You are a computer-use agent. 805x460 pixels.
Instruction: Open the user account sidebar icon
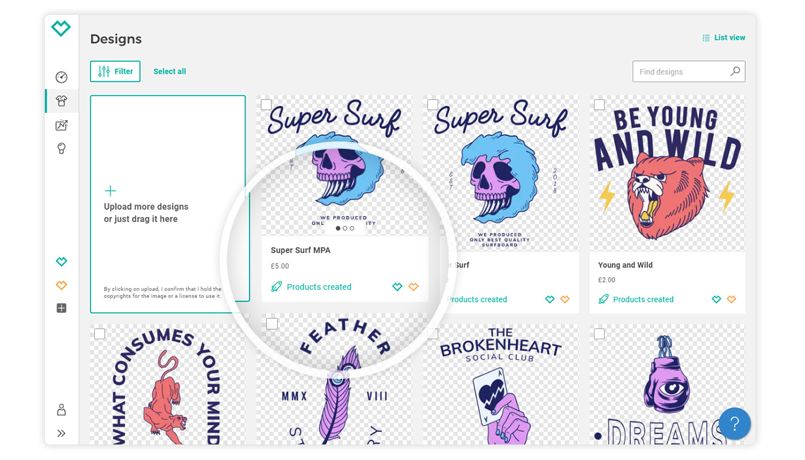point(62,409)
